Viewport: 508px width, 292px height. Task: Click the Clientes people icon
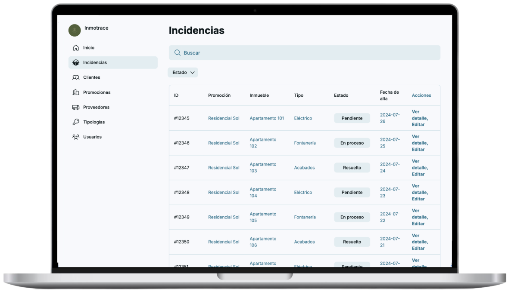pos(76,77)
